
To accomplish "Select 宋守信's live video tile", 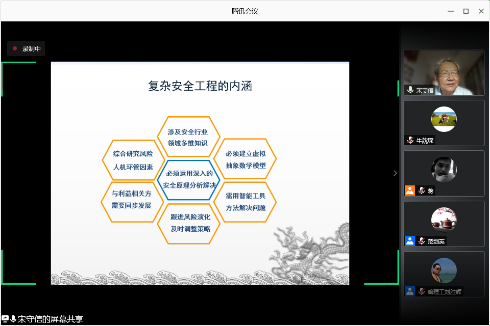I will [444, 72].
